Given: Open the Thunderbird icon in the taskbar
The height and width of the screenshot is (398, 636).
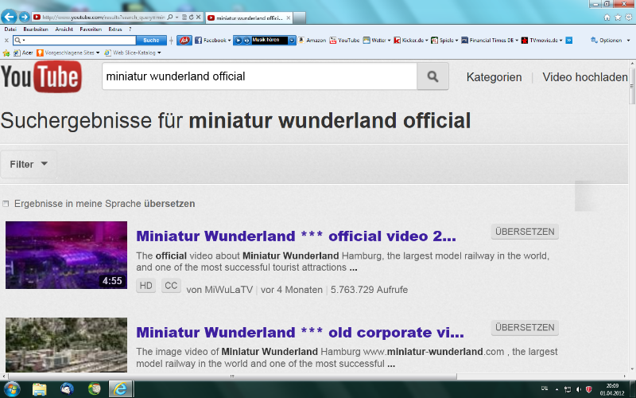Looking at the screenshot, I should coord(67,388).
